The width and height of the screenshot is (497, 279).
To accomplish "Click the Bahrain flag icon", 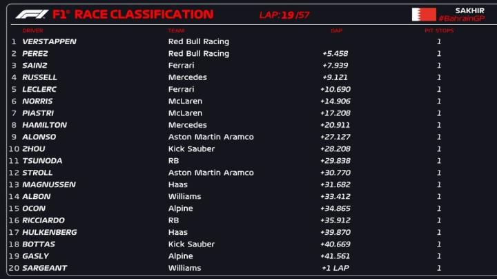I will (423, 14).
